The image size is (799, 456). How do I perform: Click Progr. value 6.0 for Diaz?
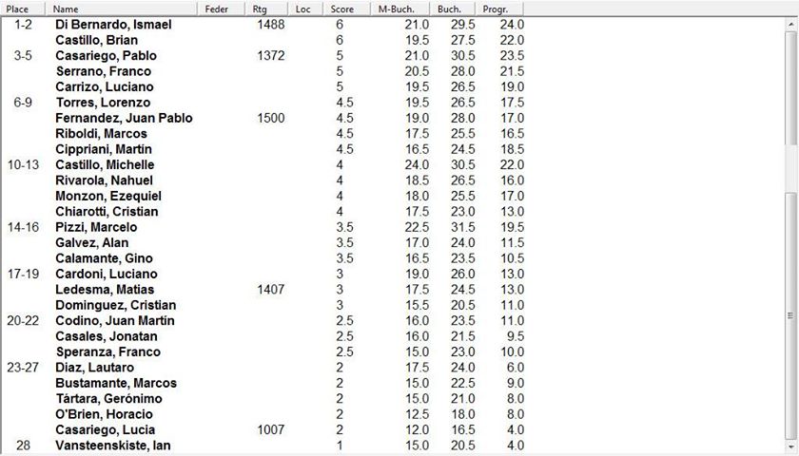click(516, 368)
